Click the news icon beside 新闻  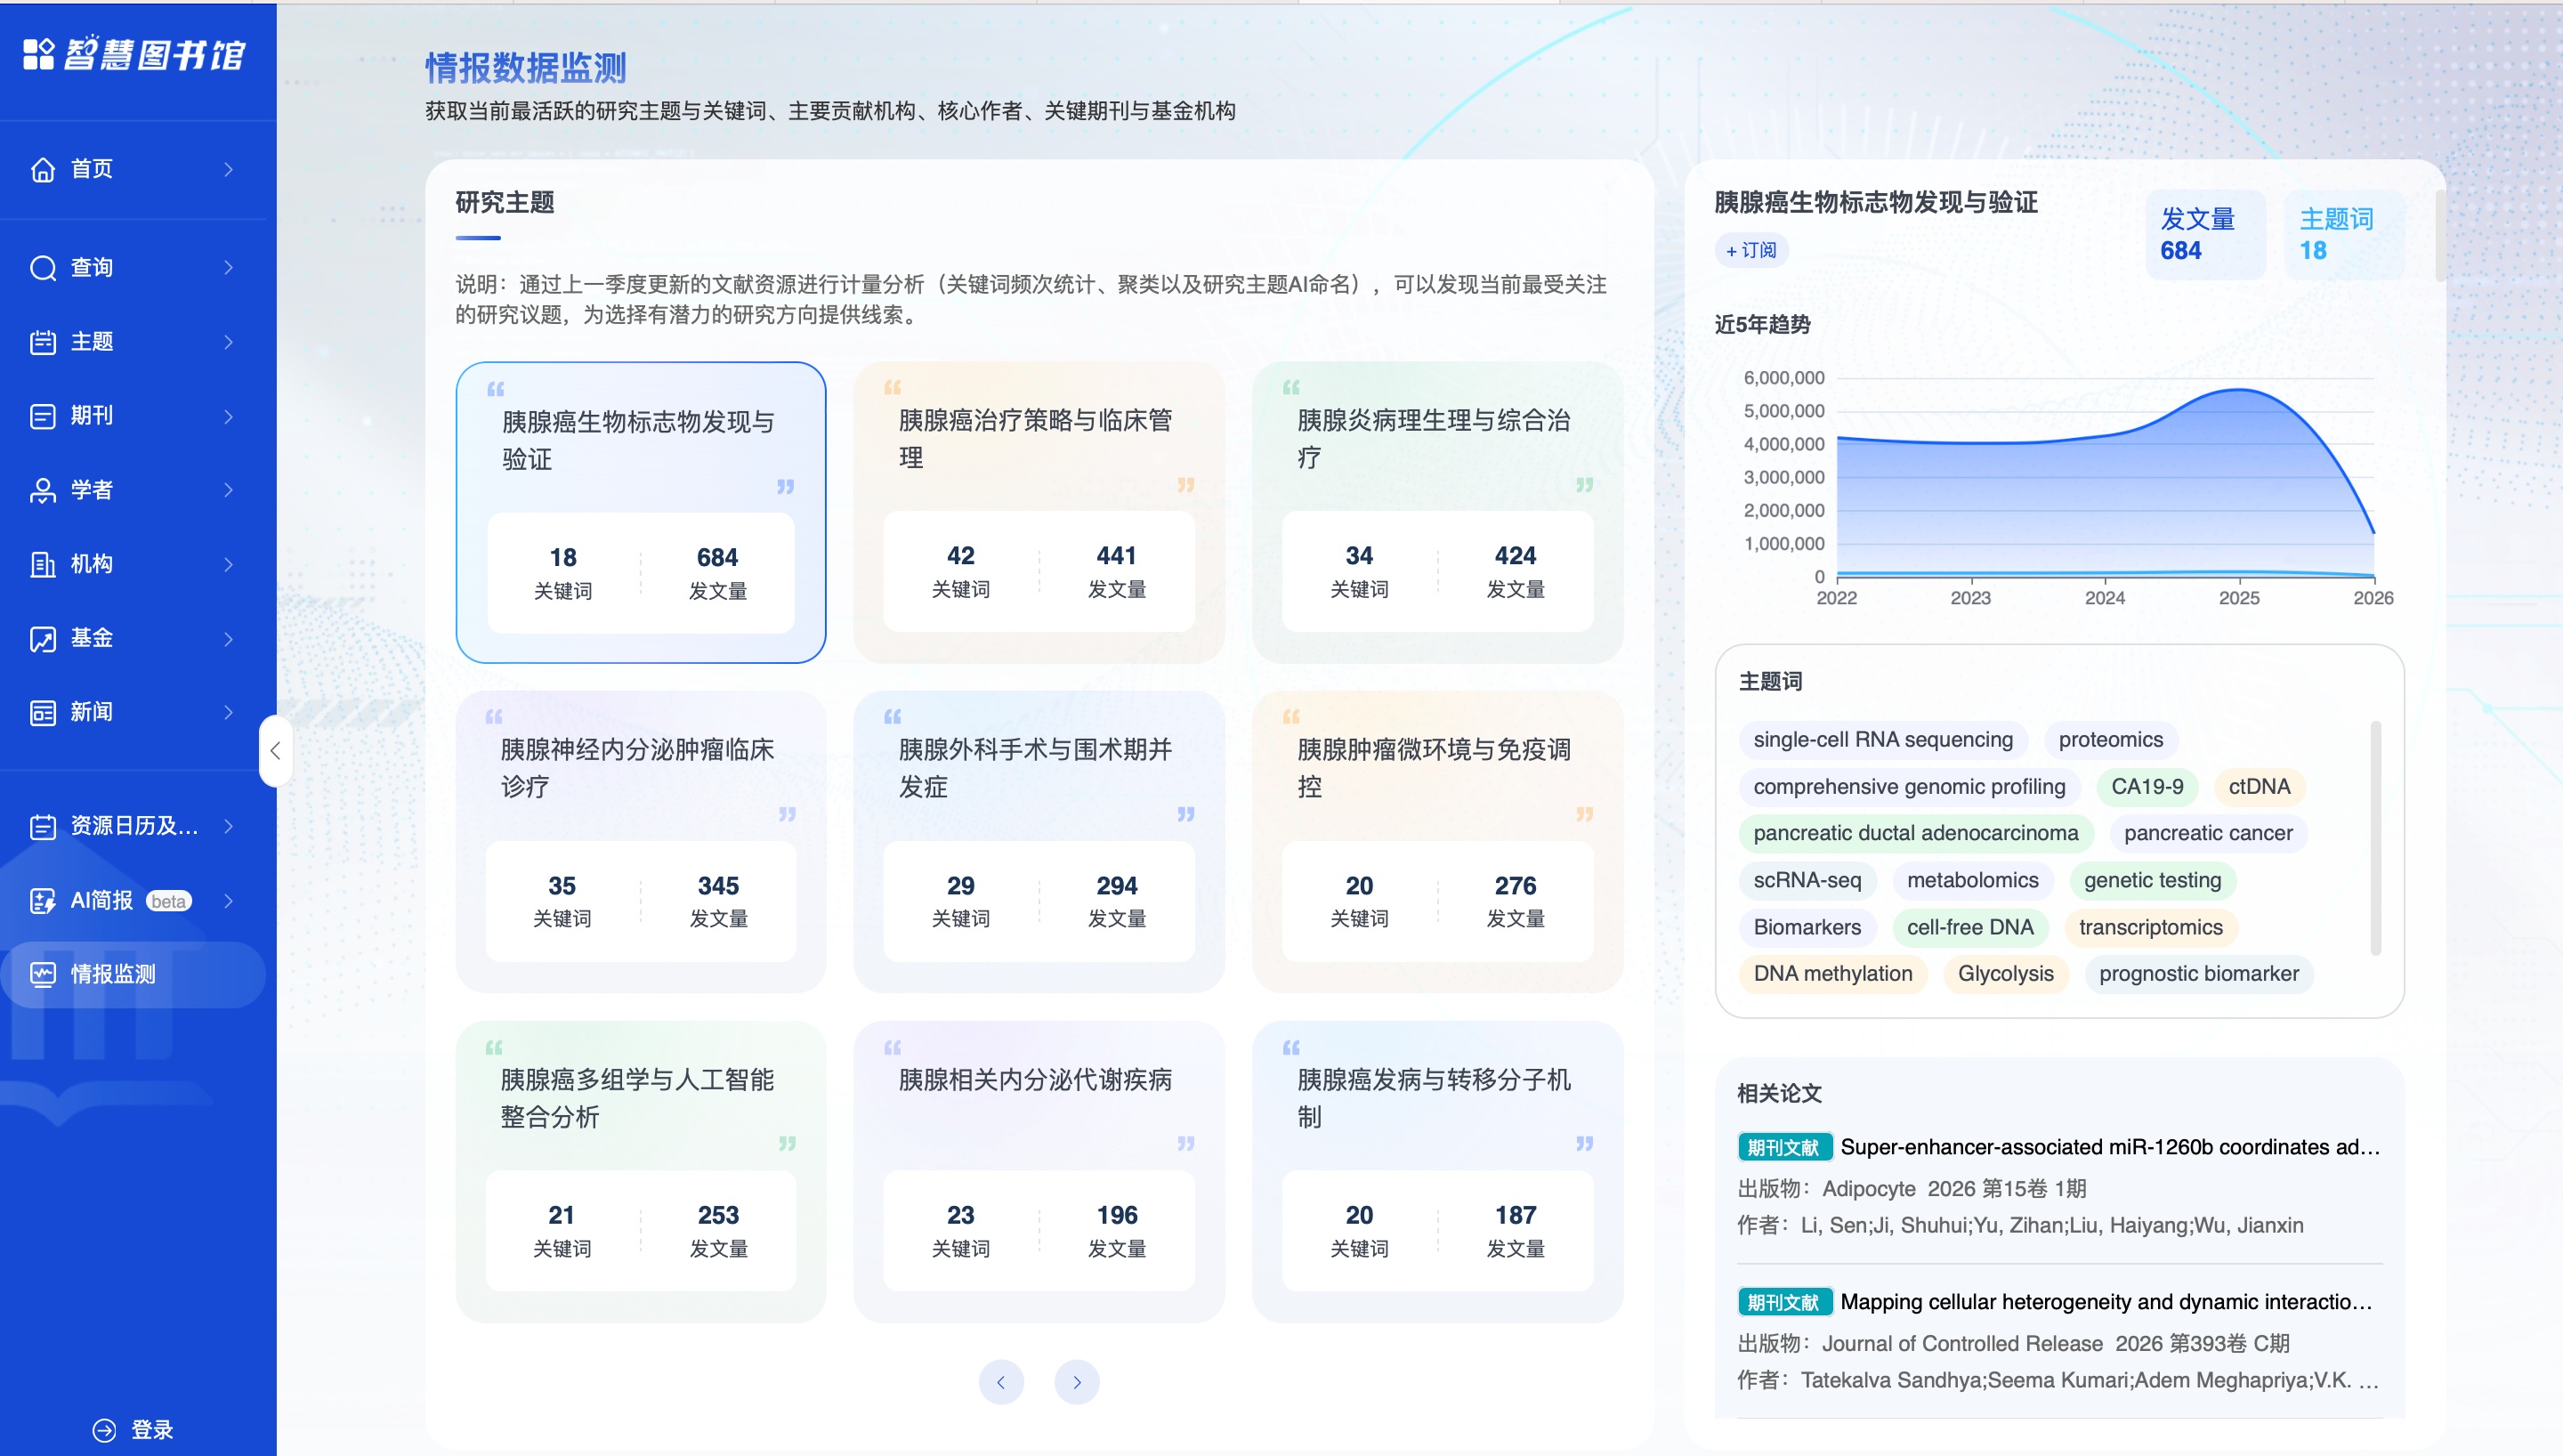pos(43,712)
